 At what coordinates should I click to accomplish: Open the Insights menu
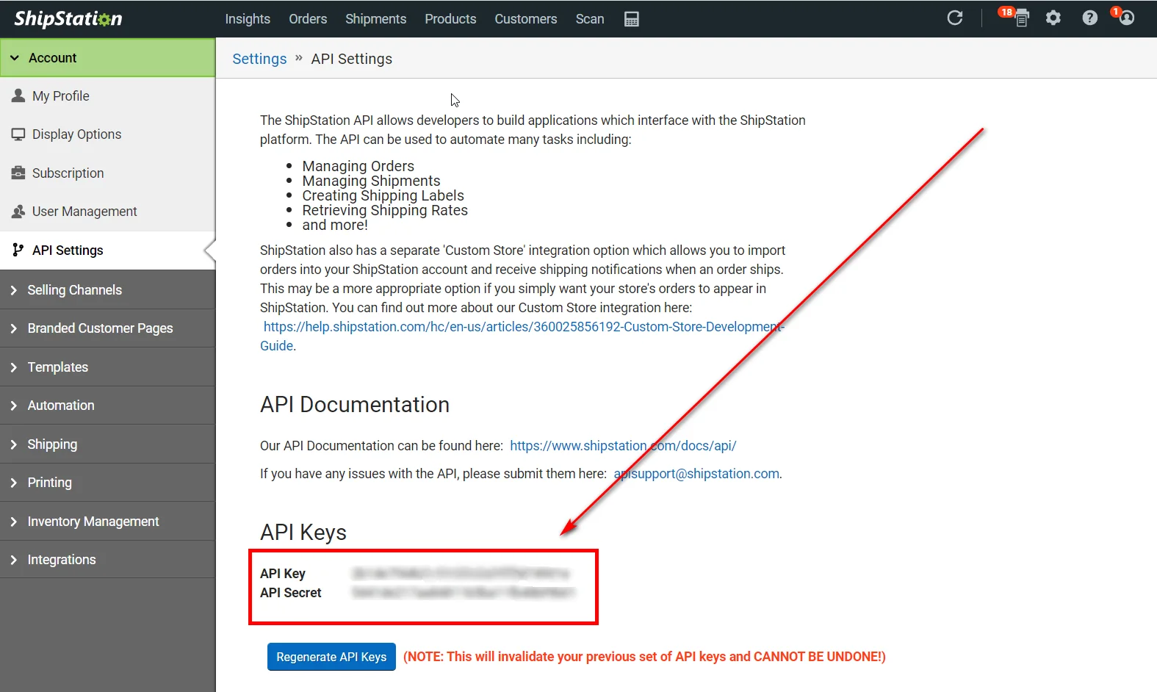(248, 19)
